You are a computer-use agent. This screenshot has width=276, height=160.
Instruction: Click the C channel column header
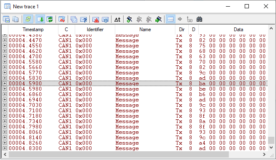66,30
